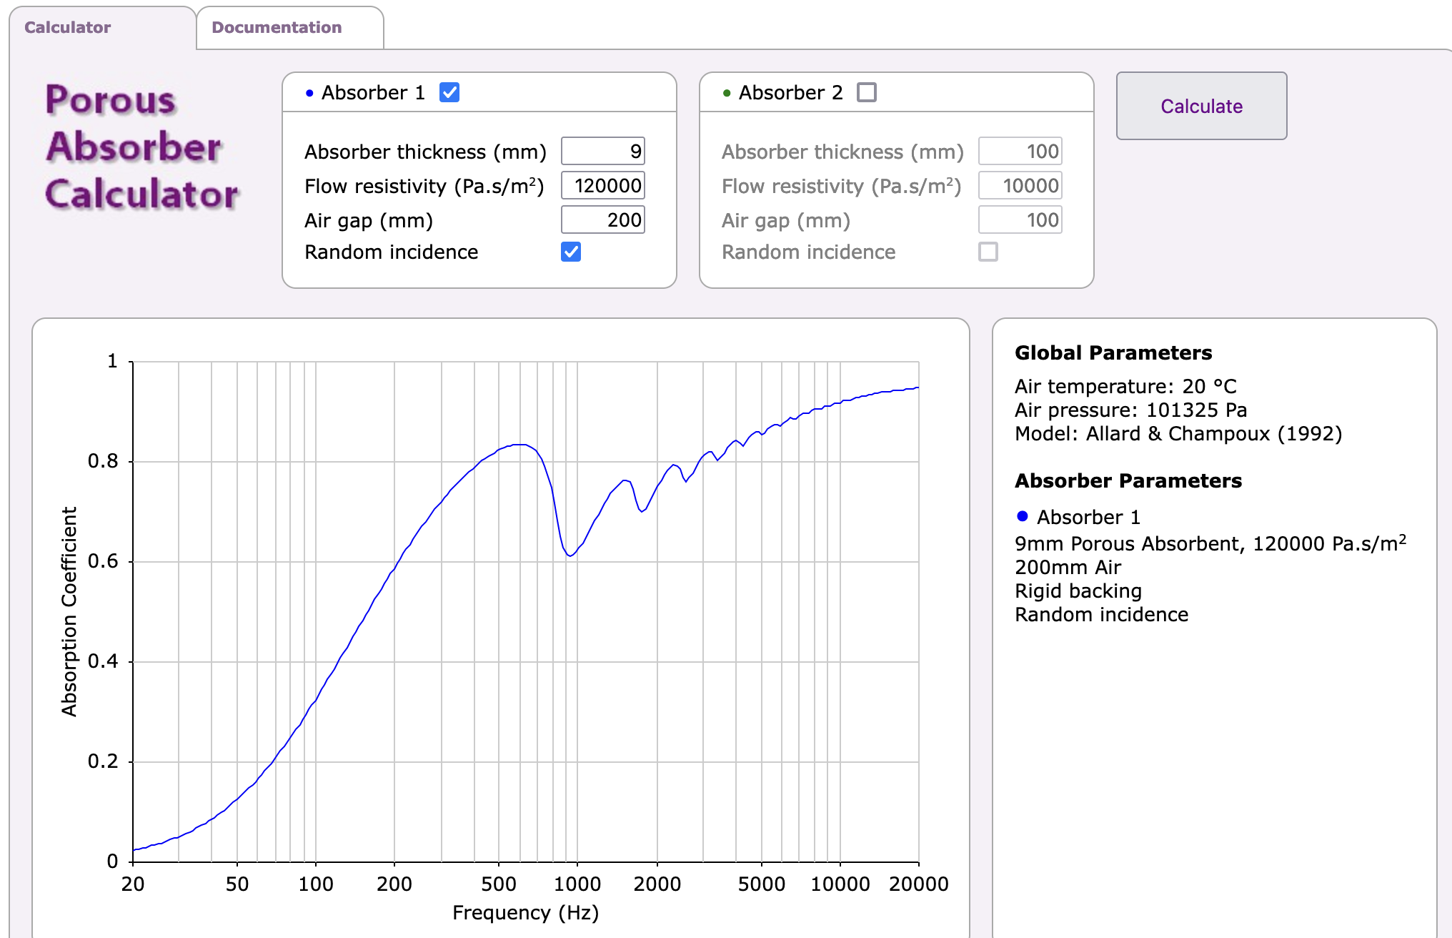The image size is (1452, 938).
Task: Select the Calculator tab
Action: pos(68,28)
